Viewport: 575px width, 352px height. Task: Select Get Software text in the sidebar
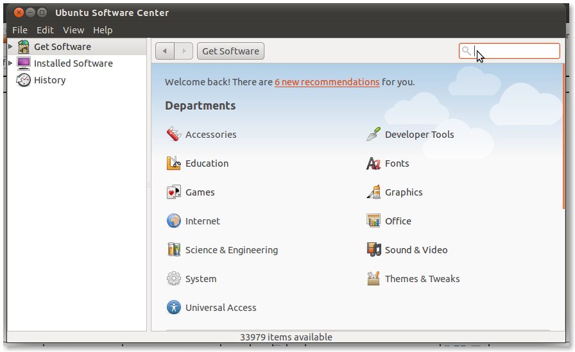tap(62, 47)
